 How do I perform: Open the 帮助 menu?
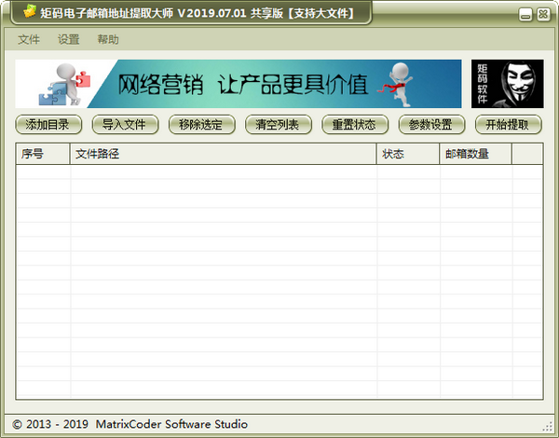click(108, 40)
